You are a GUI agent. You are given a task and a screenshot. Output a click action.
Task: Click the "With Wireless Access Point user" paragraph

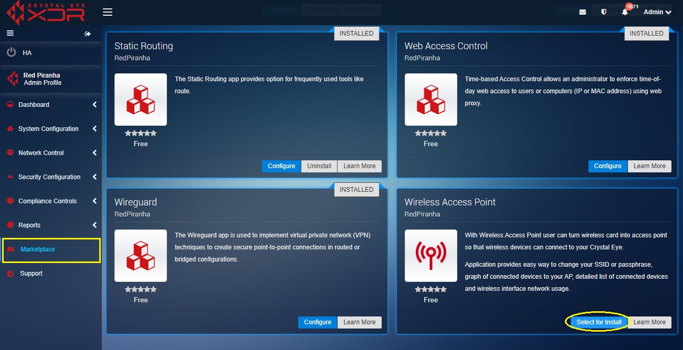566,241
